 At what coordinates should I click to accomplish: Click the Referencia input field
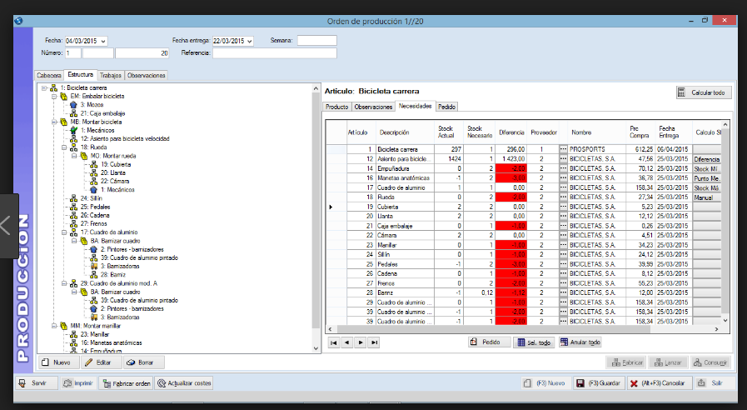pyautogui.click(x=275, y=52)
